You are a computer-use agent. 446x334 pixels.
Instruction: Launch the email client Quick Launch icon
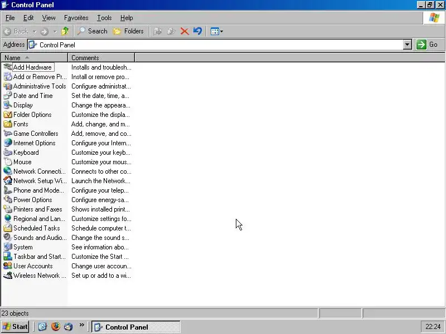(69, 327)
